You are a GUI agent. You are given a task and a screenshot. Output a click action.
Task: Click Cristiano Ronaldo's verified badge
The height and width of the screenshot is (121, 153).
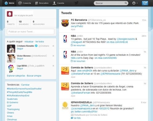click(x=36, y=46)
